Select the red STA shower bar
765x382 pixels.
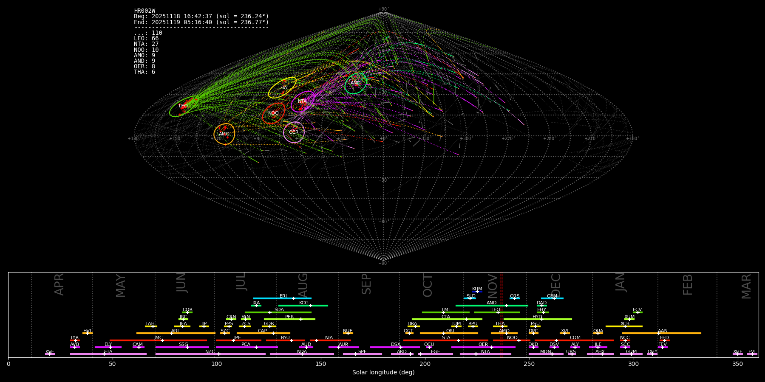coord(446,340)
